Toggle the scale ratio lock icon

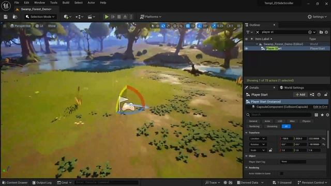pyautogui.click(x=270, y=150)
